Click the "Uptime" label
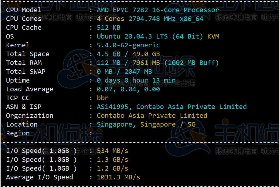Viewport: 279px width, 187px height. tap(18, 80)
